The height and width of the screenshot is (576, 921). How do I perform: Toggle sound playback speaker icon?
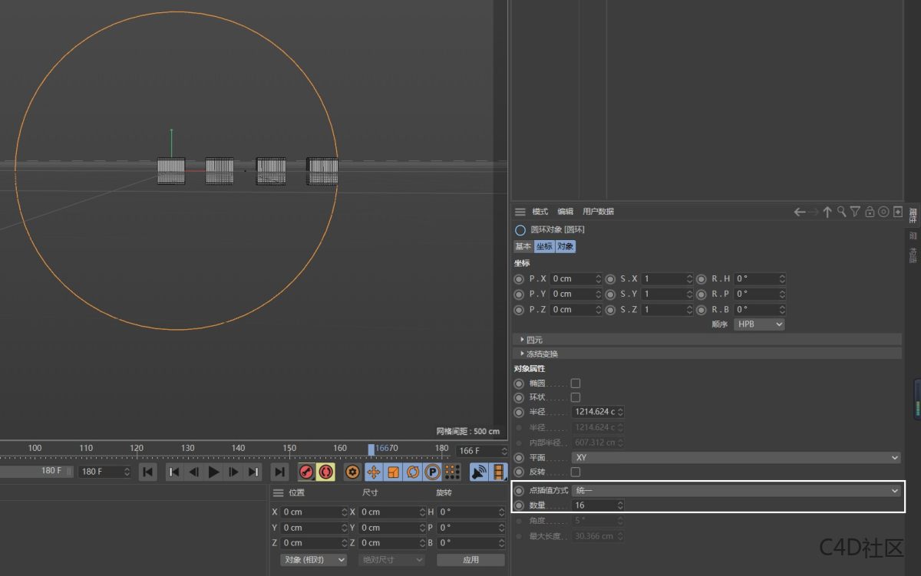point(478,472)
